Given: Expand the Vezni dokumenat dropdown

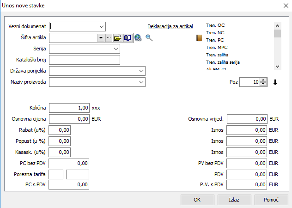Looking at the screenshot, I should coord(101,26).
